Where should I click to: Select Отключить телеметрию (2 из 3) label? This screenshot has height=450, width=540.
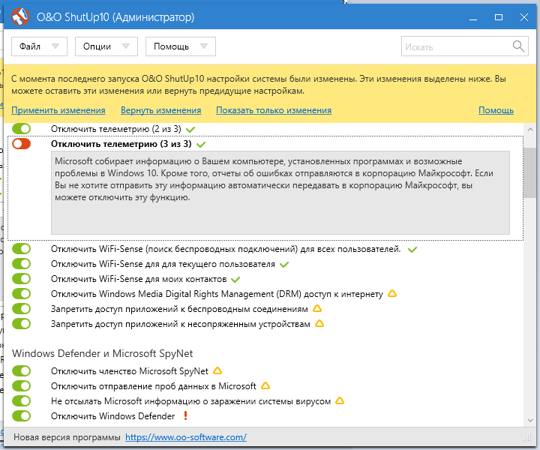pos(116,129)
